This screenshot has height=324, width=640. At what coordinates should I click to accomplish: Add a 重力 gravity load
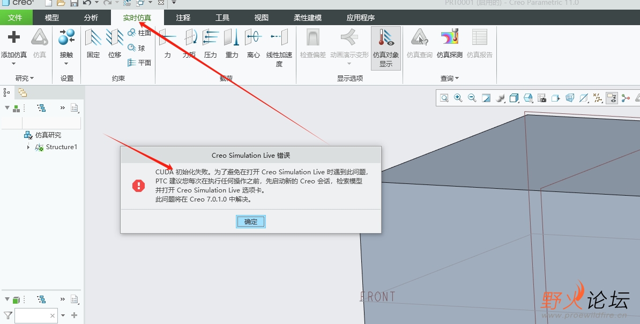[x=232, y=43]
